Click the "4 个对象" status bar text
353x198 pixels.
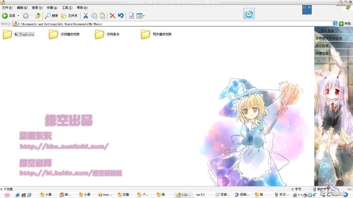(x=7, y=189)
